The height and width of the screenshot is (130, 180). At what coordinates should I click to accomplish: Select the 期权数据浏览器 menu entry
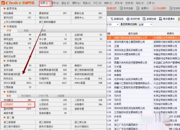18,74
